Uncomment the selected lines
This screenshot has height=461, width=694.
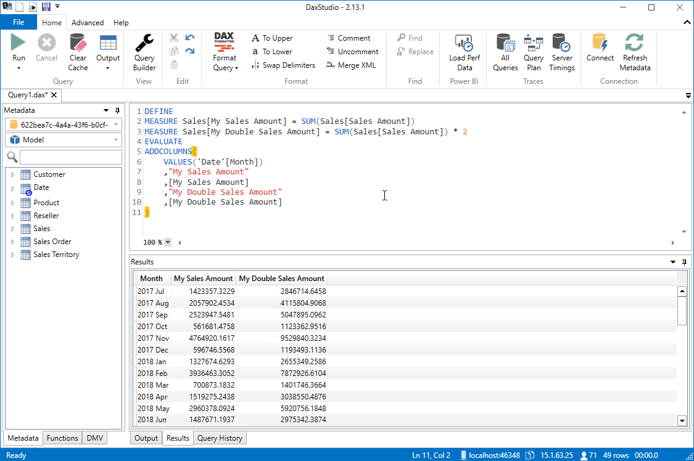click(352, 52)
